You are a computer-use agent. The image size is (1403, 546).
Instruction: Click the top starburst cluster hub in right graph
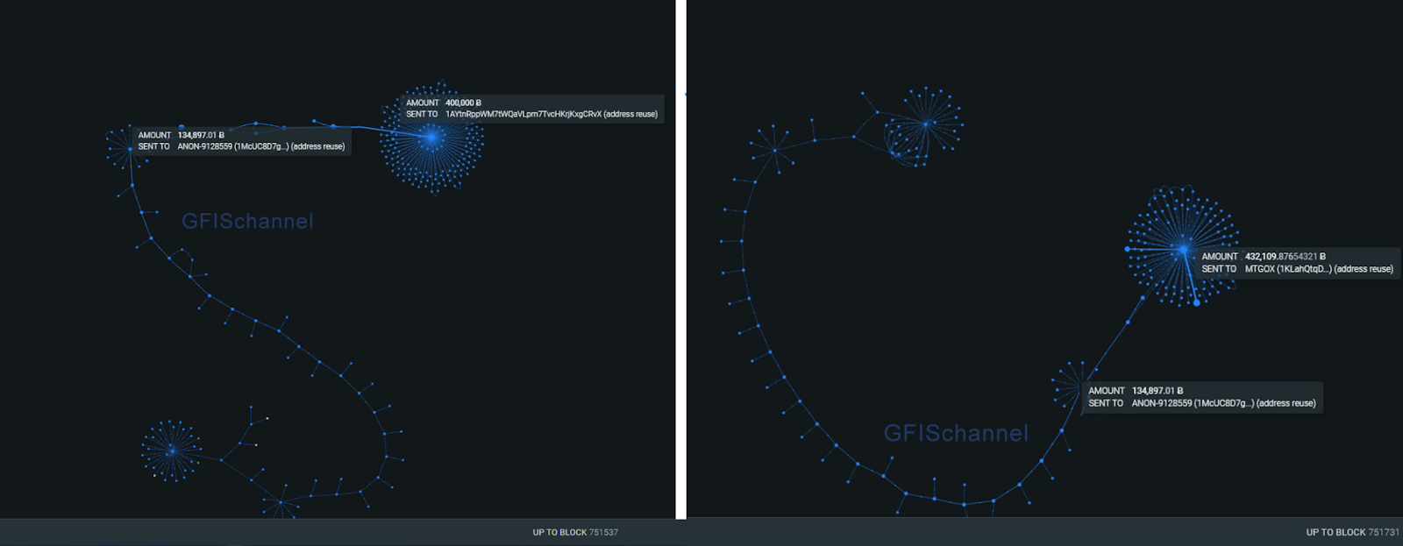(926, 124)
